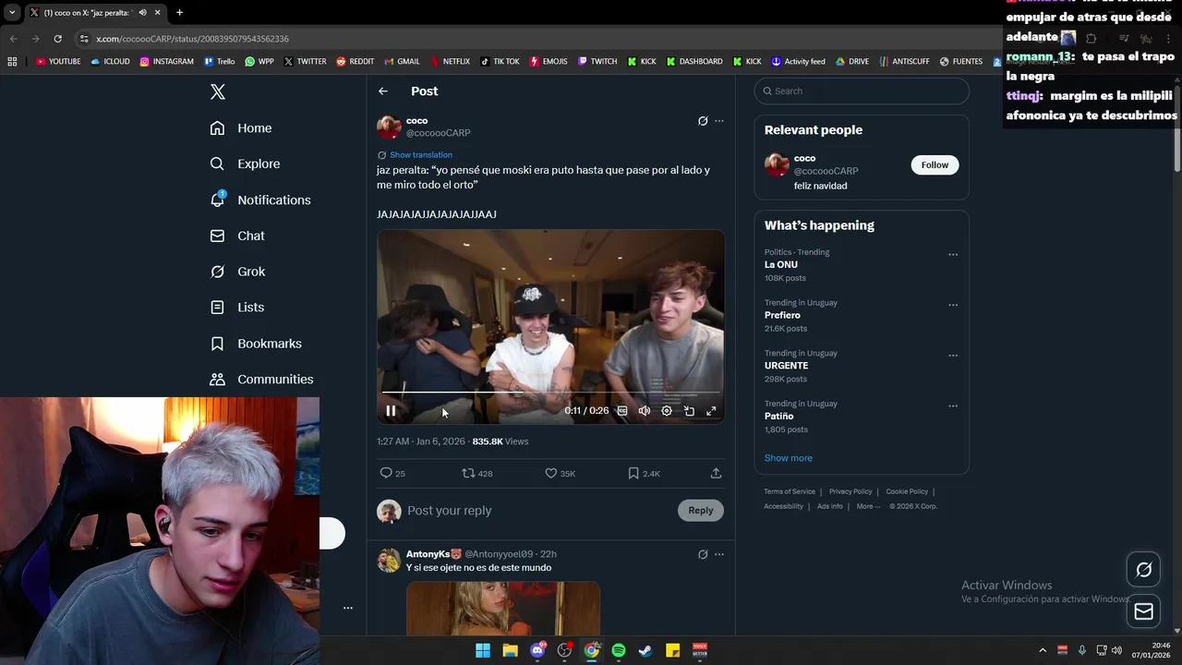
Task: Open the tab search dropdown
Action: 12,13
